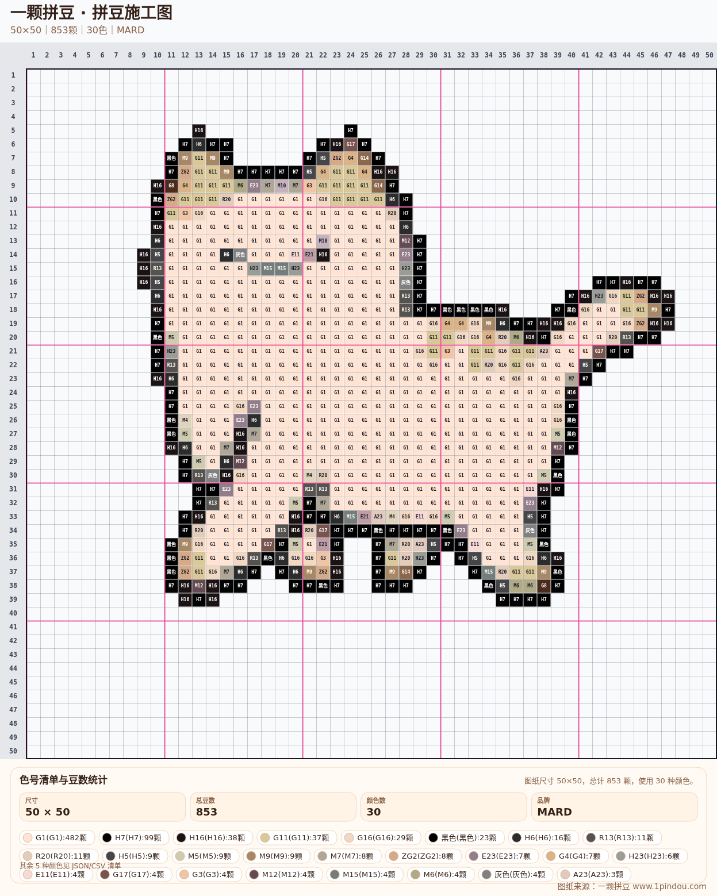The height and width of the screenshot is (896, 717).
Task: Open the 颜色数 30 stat card
Action: tap(444, 807)
